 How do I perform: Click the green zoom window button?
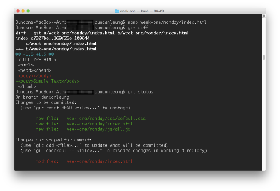pos(28,11)
